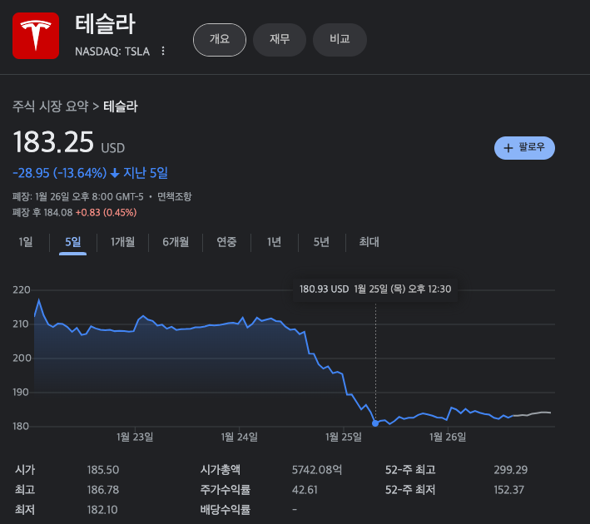
Task: Click the chart tooltip showing 180.93 USD
Action: pos(375,289)
